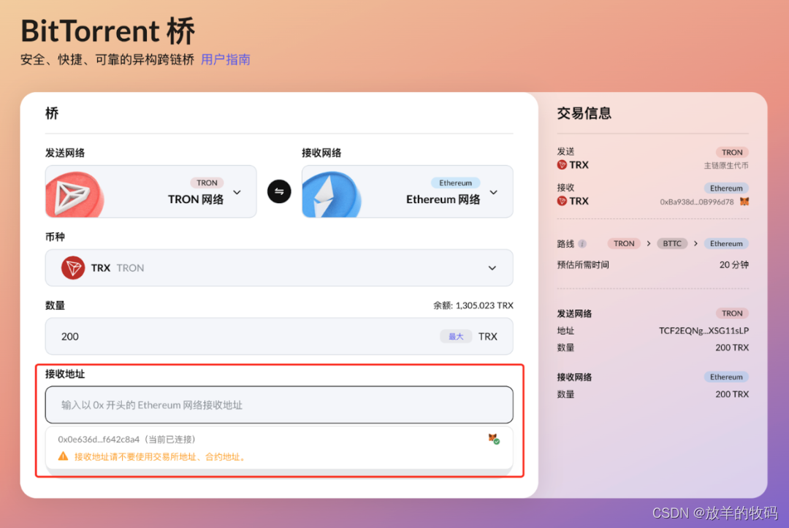Expand the Ethereum 网络 receiving network dropdown
The image size is (789, 528).
pos(408,191)
